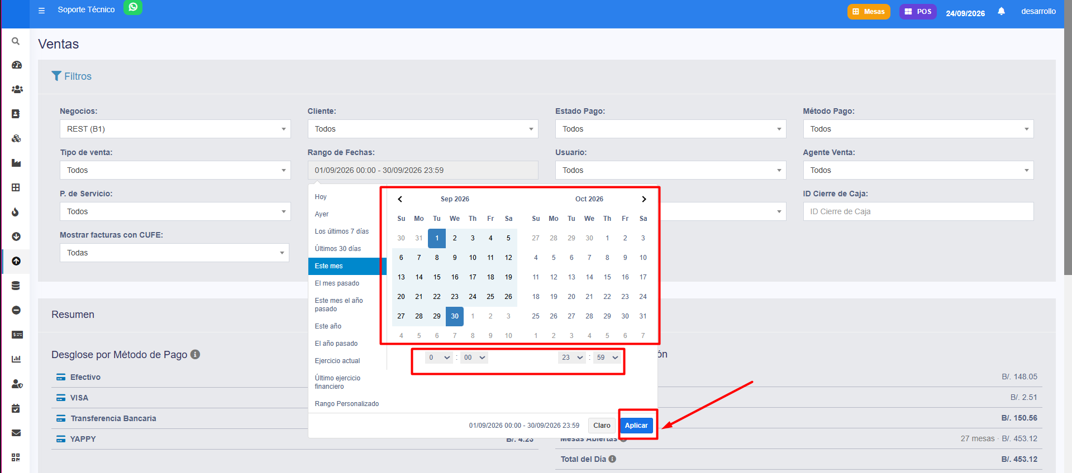Open the sidebar search magnifier icon
The height and width of the screenshot is (473, 1072).
(x=16, y=41)
